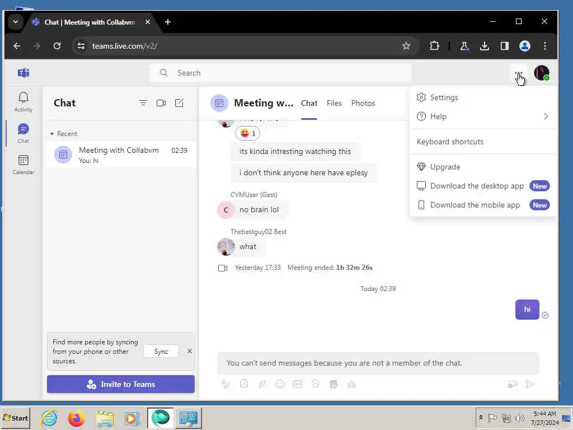Screen dimensions: 573x430
Task: Open the Windows Start button
Action: (16, 418)
